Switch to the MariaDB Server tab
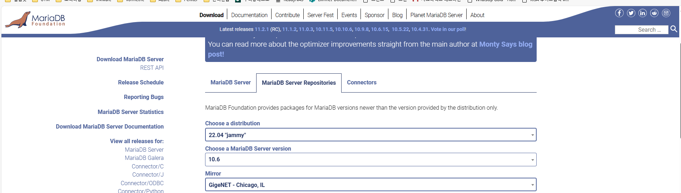Screen dimensions: 681x193 tap(230, 83)
